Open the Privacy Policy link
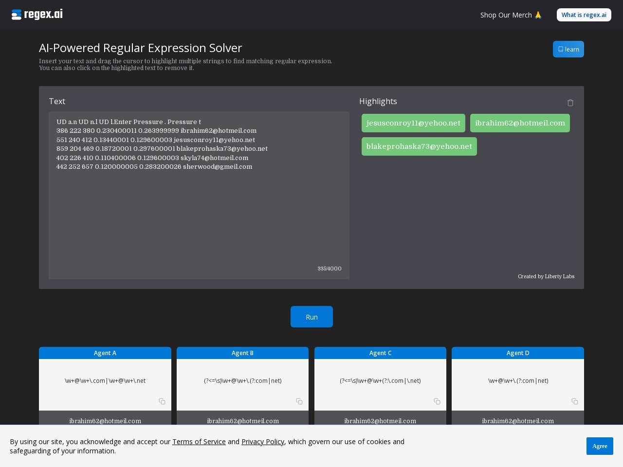The image size is (623, 467). (262, 442)
